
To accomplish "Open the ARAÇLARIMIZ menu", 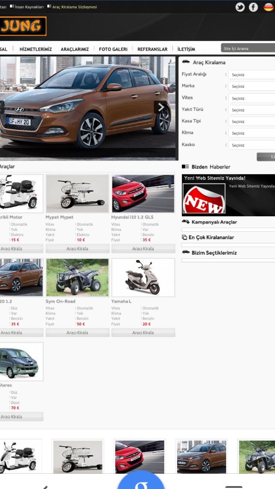I will (x=75, y=49).
